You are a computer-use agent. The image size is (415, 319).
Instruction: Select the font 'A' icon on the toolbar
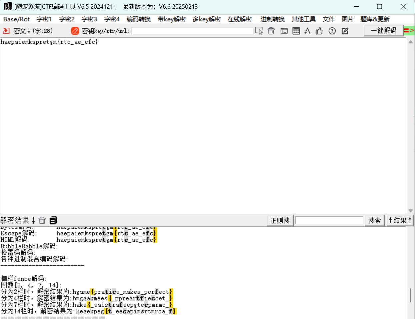pyautogui.click(x=307, y=30)
